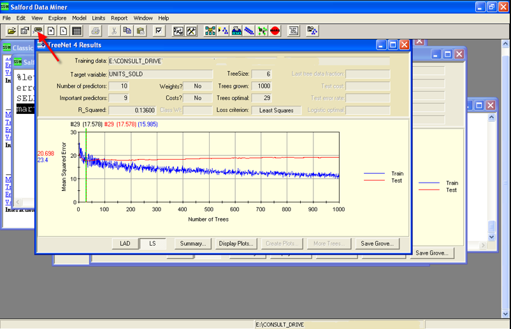511x329 pixels.
Task: Click the data grid view icon
Action: click(76, 31)
